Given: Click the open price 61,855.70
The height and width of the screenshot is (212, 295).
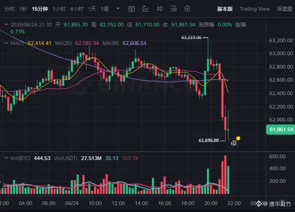Looking at the screenshot, I should tap(76, 25).
